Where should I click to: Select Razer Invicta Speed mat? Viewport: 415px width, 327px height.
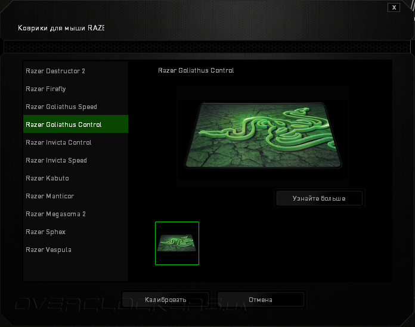[76, 160]
